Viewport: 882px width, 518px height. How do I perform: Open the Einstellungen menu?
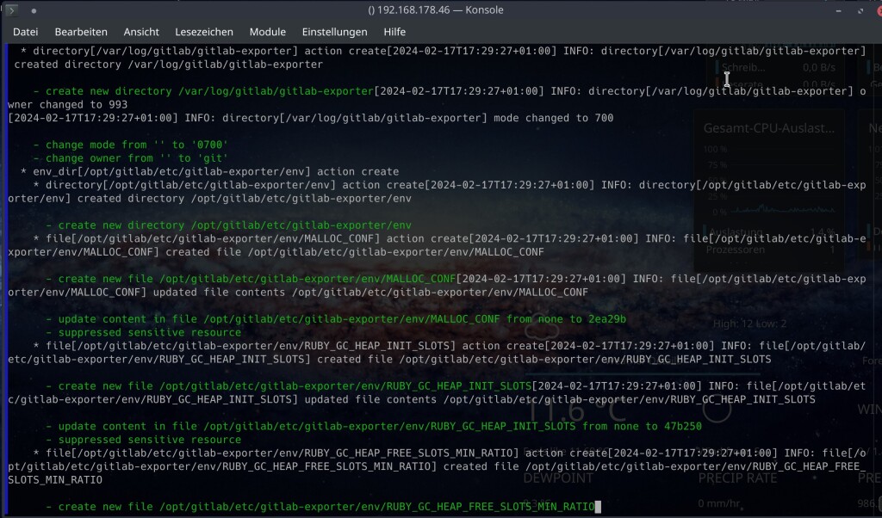point(335,32)
